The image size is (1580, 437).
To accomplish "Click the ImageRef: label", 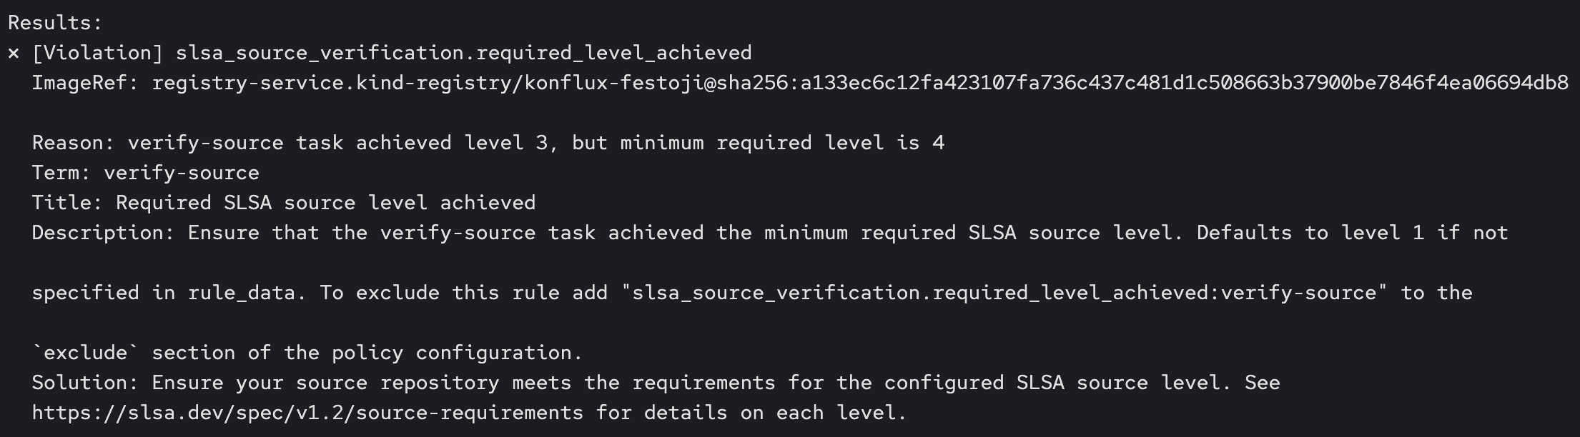I will tap(85, 83).
